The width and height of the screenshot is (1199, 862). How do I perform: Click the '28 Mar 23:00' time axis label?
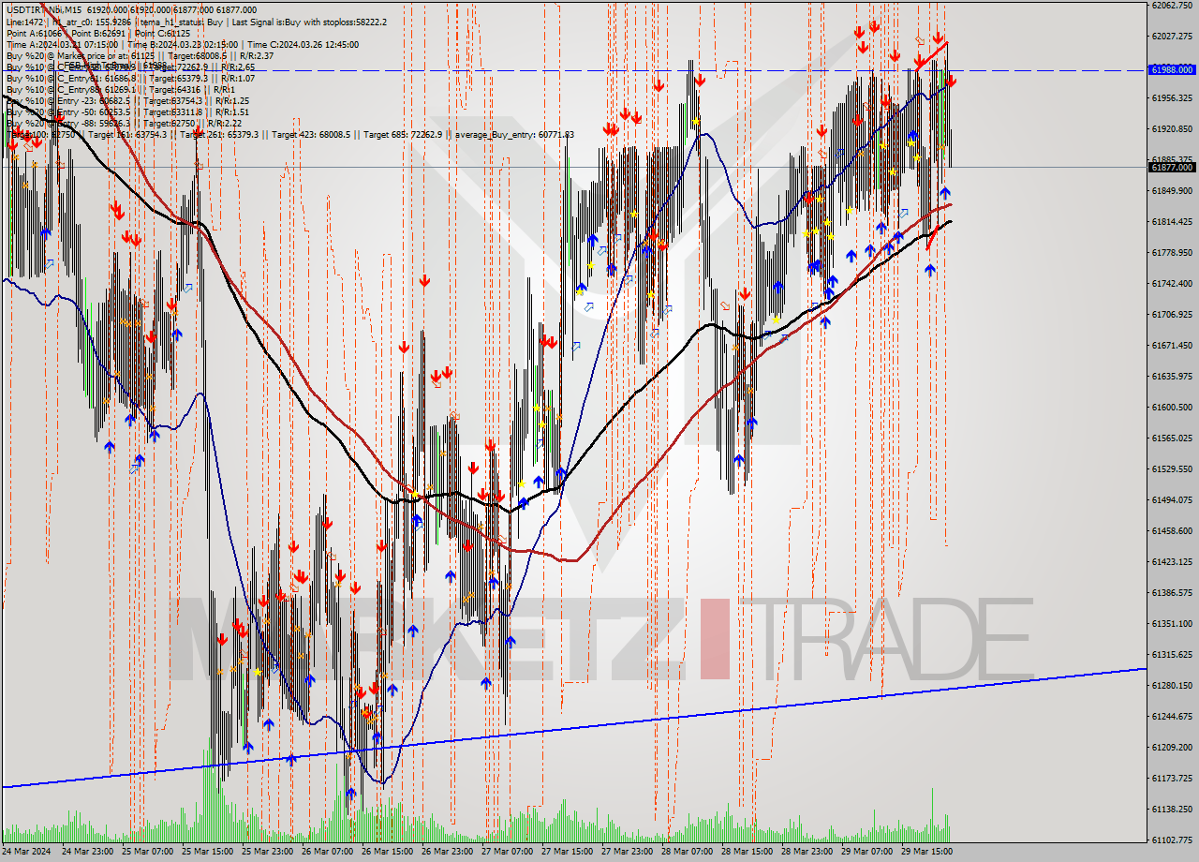coord(807,852)
